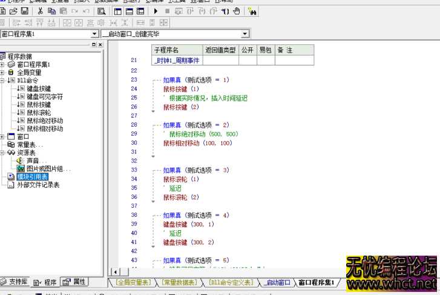Collapse the Dll命令 tree node
This screenshot has width=440, height=295.
point(3,81)
